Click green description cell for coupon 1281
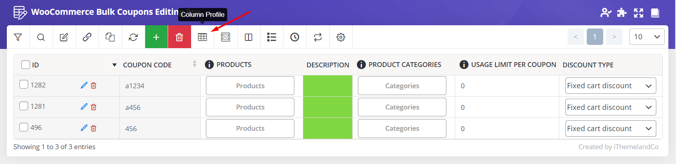The height and width of the screenshot is (164, 676). pos(327,107)
